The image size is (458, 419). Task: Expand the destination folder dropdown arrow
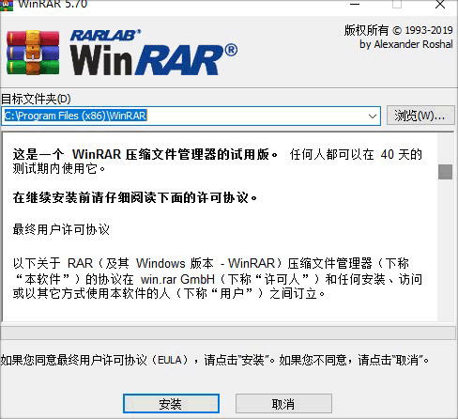coord(373,116)
